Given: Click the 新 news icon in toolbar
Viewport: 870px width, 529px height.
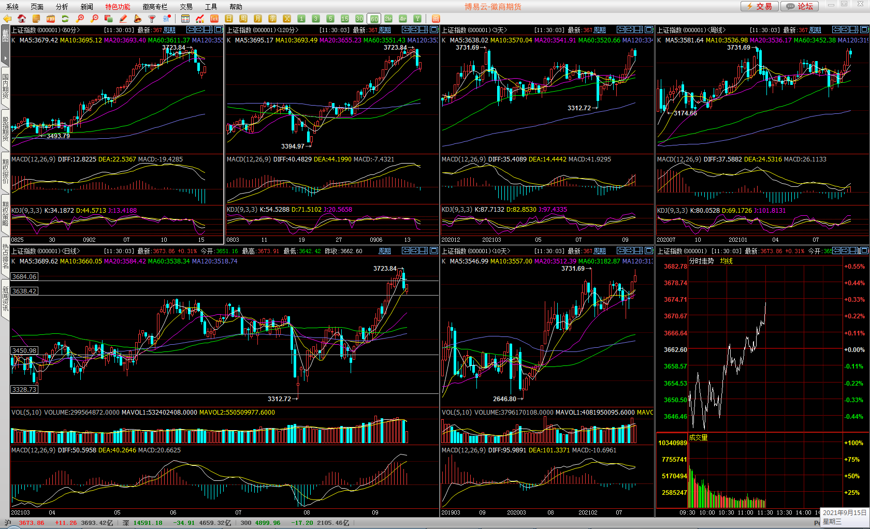Looking at the screenshot, I should (167, 19).
